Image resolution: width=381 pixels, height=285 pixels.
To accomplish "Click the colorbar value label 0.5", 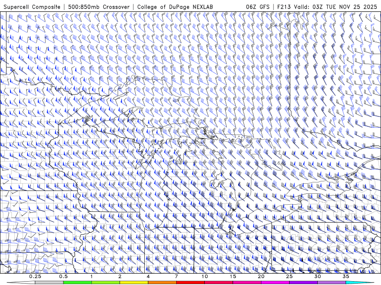I will pos(63,276).
